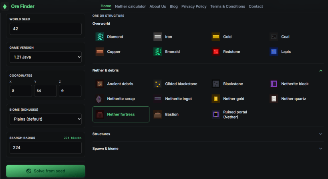The width and height of the screenshot is (328, 179).
Task: Click the Overworld heading
Action: click(101, 24)
